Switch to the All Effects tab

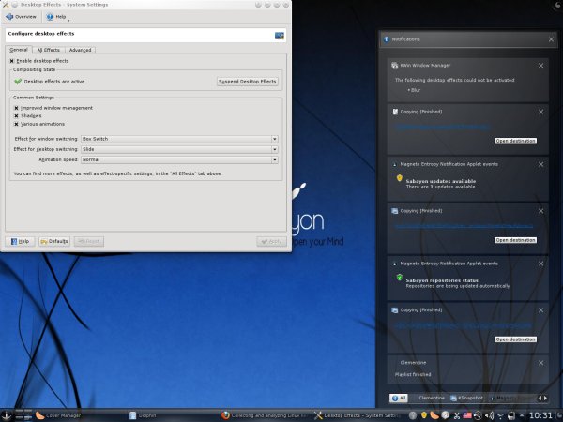[48, 50]
